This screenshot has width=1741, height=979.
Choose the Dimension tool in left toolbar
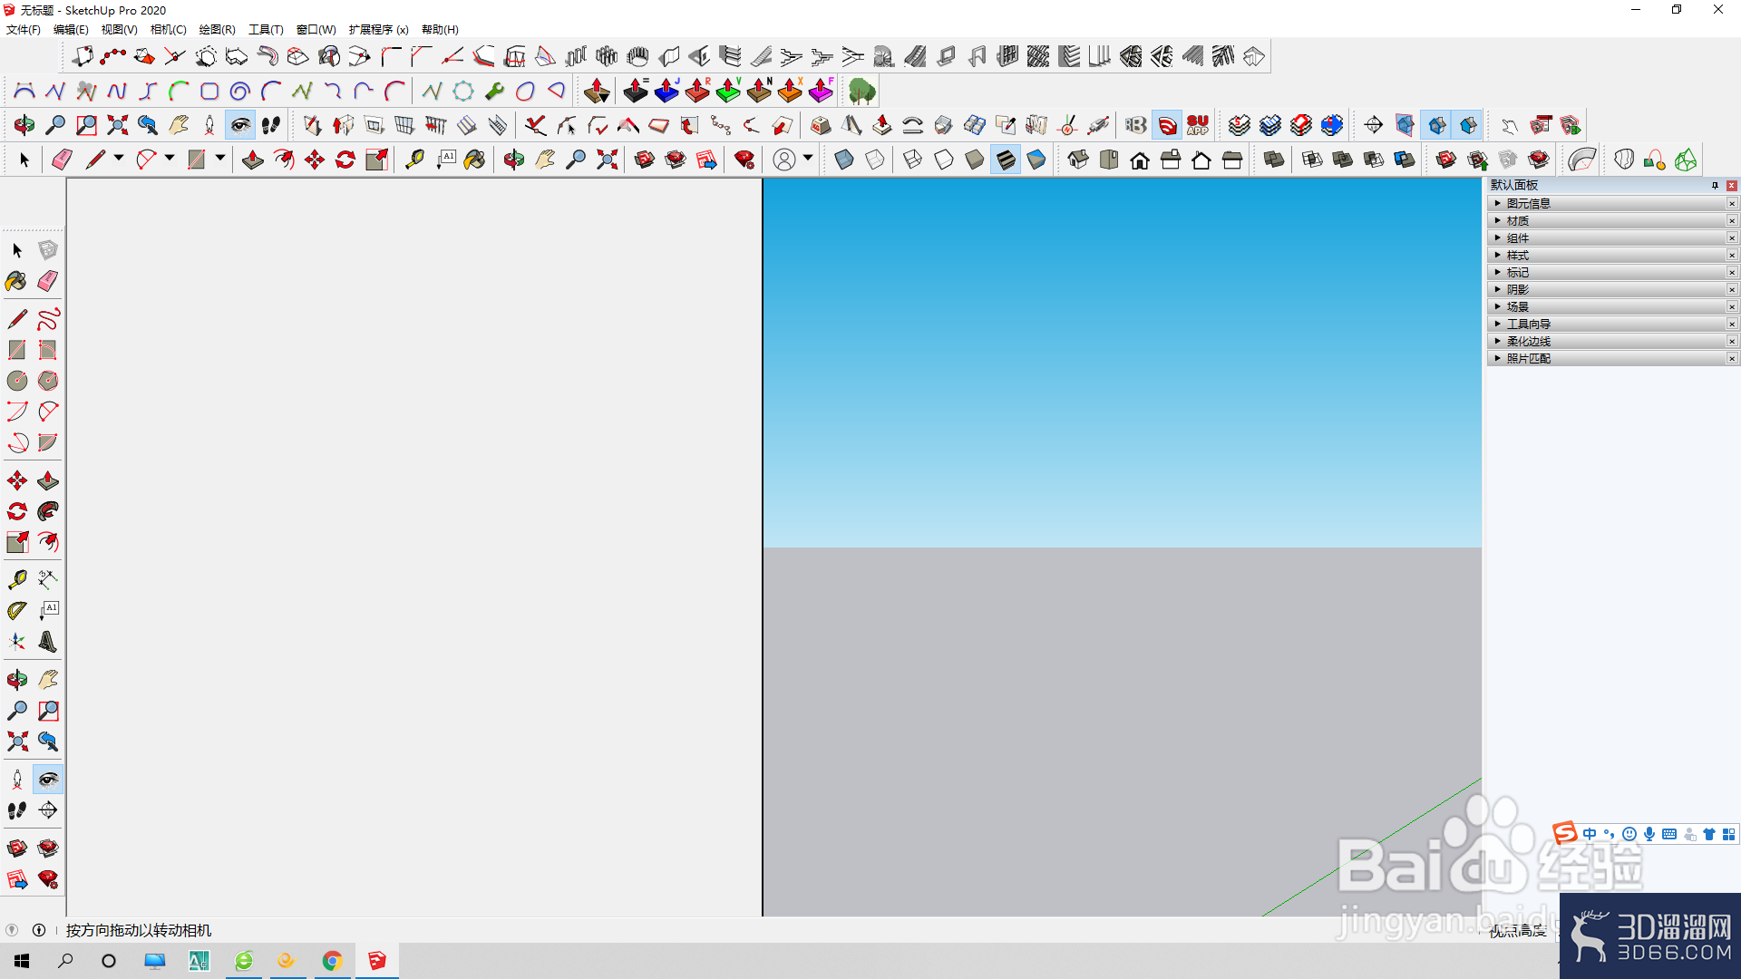click(x=48, y=579)
